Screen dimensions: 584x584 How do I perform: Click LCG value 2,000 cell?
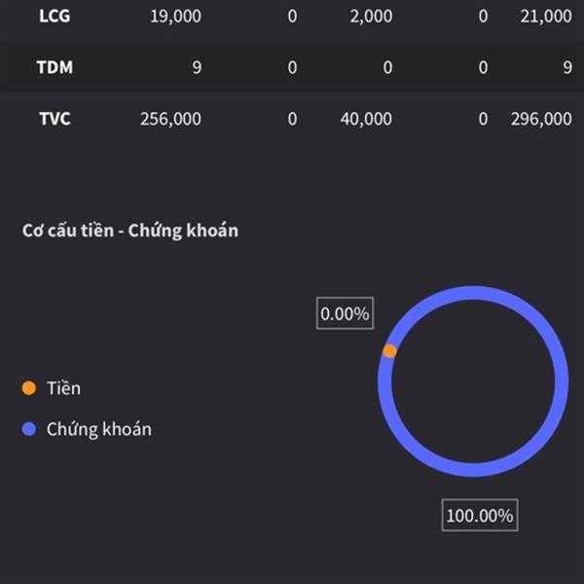click(371, 16)
